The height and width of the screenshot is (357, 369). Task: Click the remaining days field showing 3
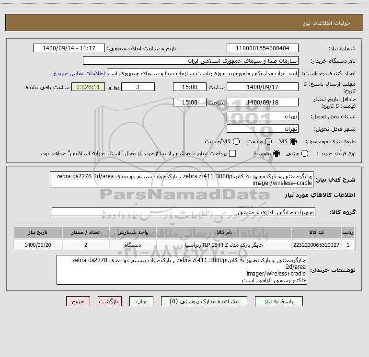point(138,87)
